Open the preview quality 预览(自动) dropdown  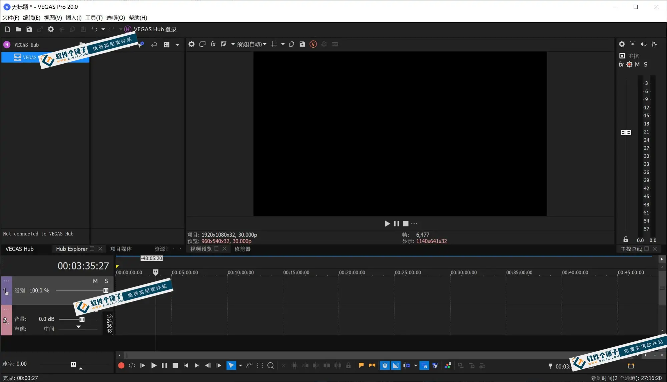tap(251, 44)
